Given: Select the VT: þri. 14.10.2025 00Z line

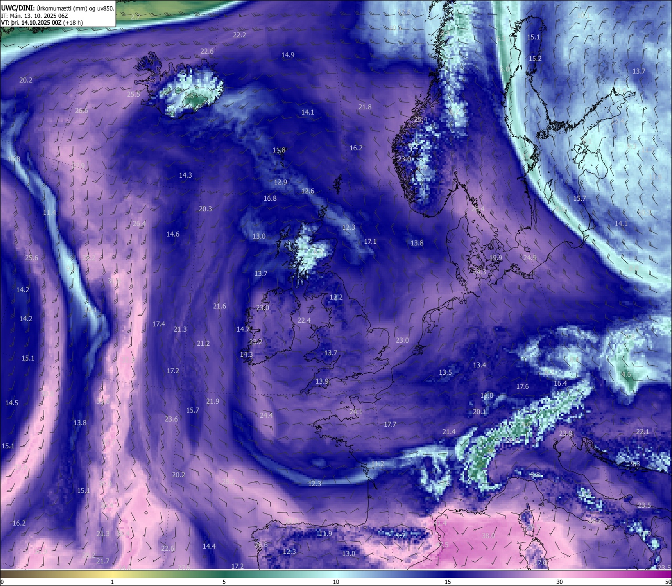Looking at the screenshot, I should coord(42,23).
